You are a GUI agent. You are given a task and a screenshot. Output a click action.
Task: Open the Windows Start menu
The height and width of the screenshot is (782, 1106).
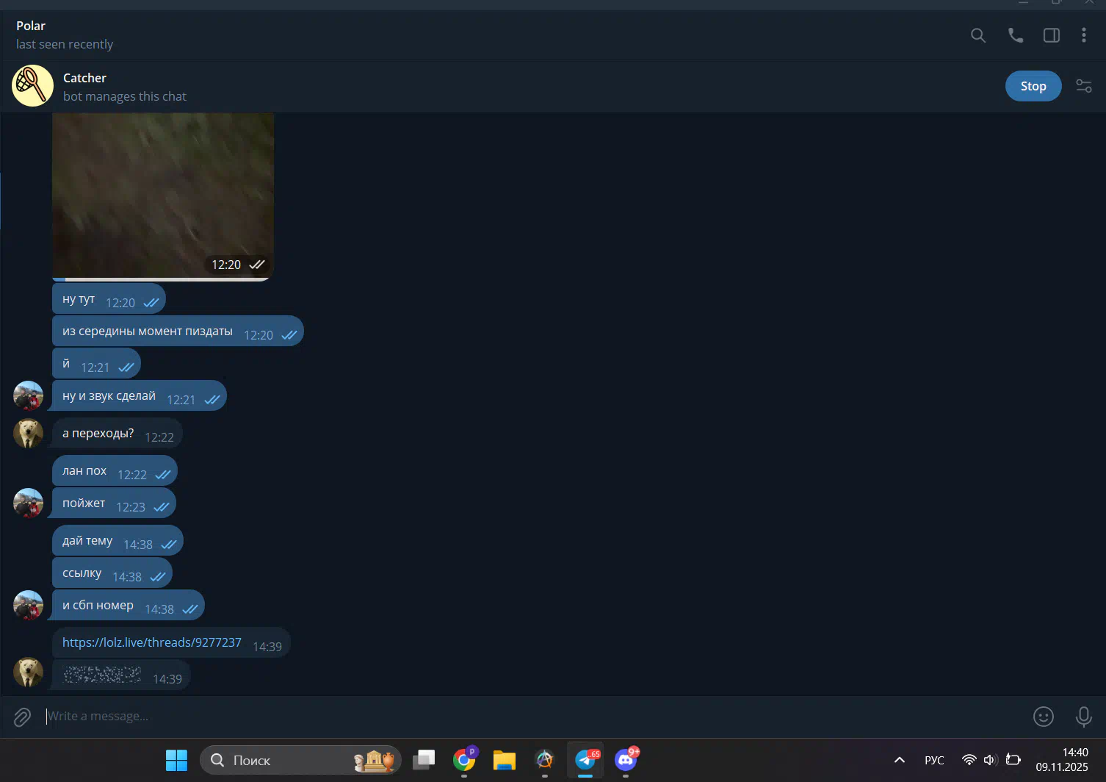[176, 760]
